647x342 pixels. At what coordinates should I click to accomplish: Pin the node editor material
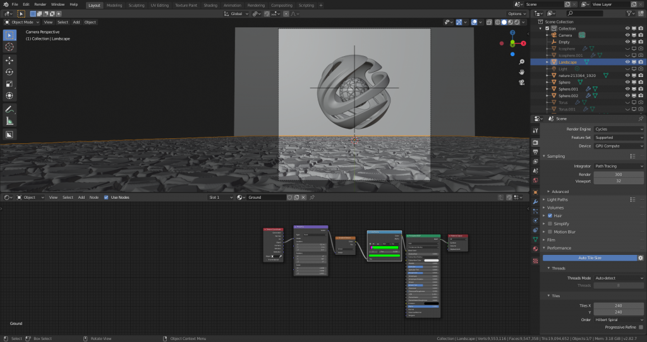[x=312, y=198]
